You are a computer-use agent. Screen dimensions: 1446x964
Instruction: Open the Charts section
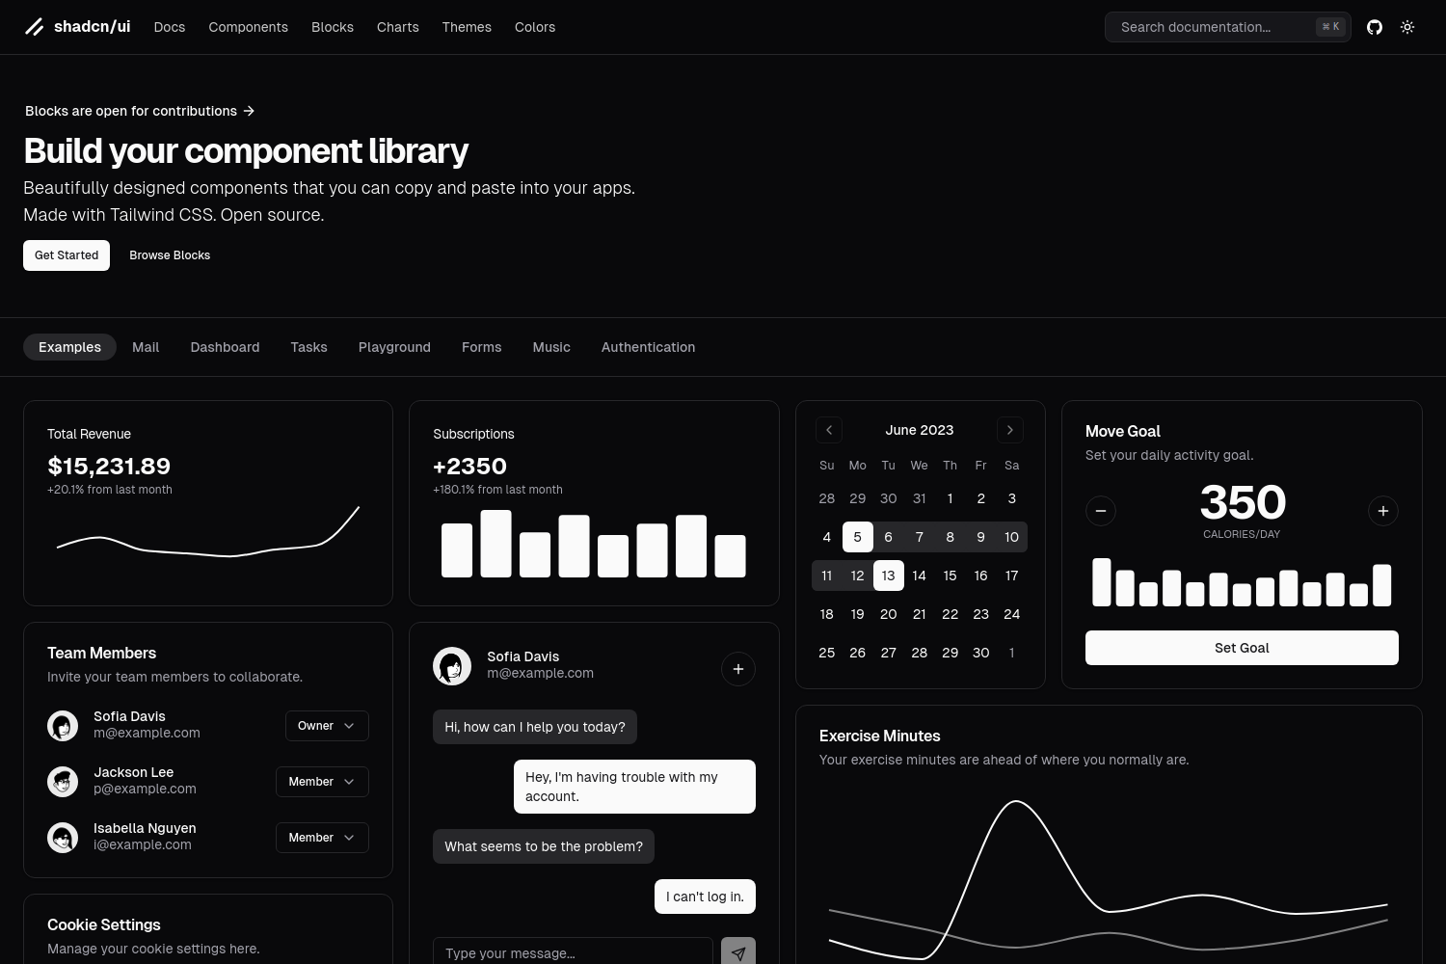pyautogui.click(x=397, y=27)
